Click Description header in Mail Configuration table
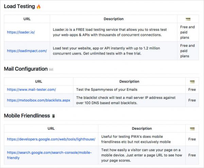The width and height of the screenshot is (204, 168). click(129, 82)
